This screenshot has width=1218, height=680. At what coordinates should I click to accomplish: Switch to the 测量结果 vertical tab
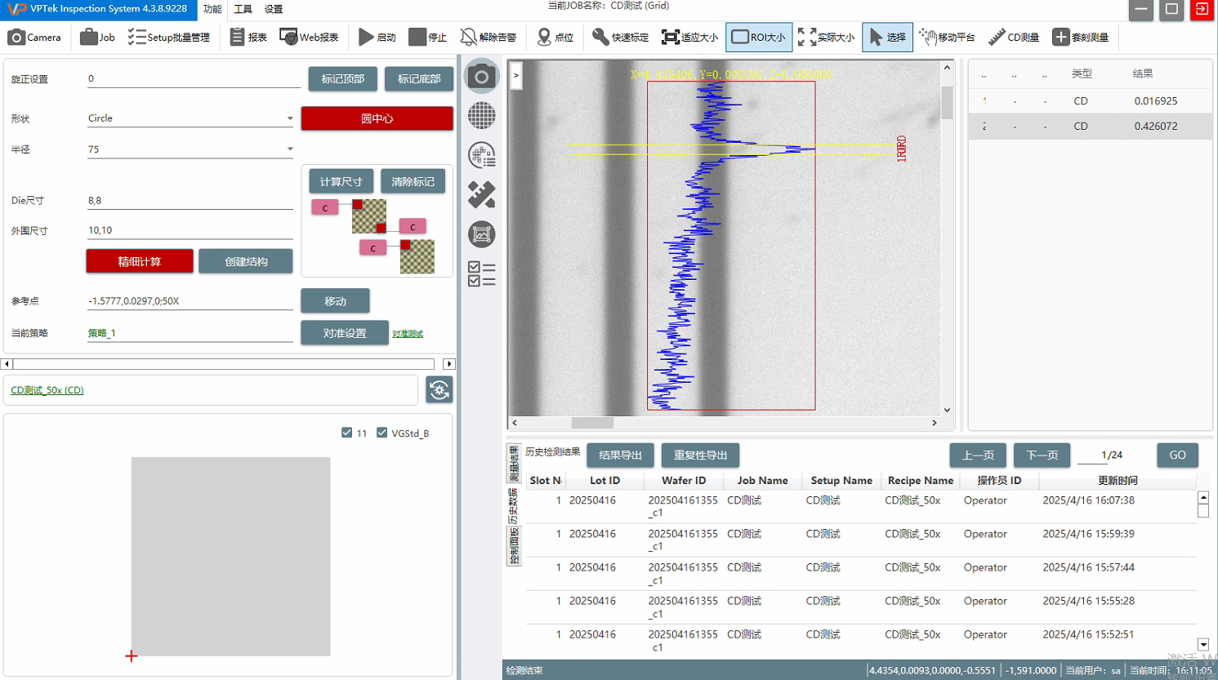click(514, 464)
